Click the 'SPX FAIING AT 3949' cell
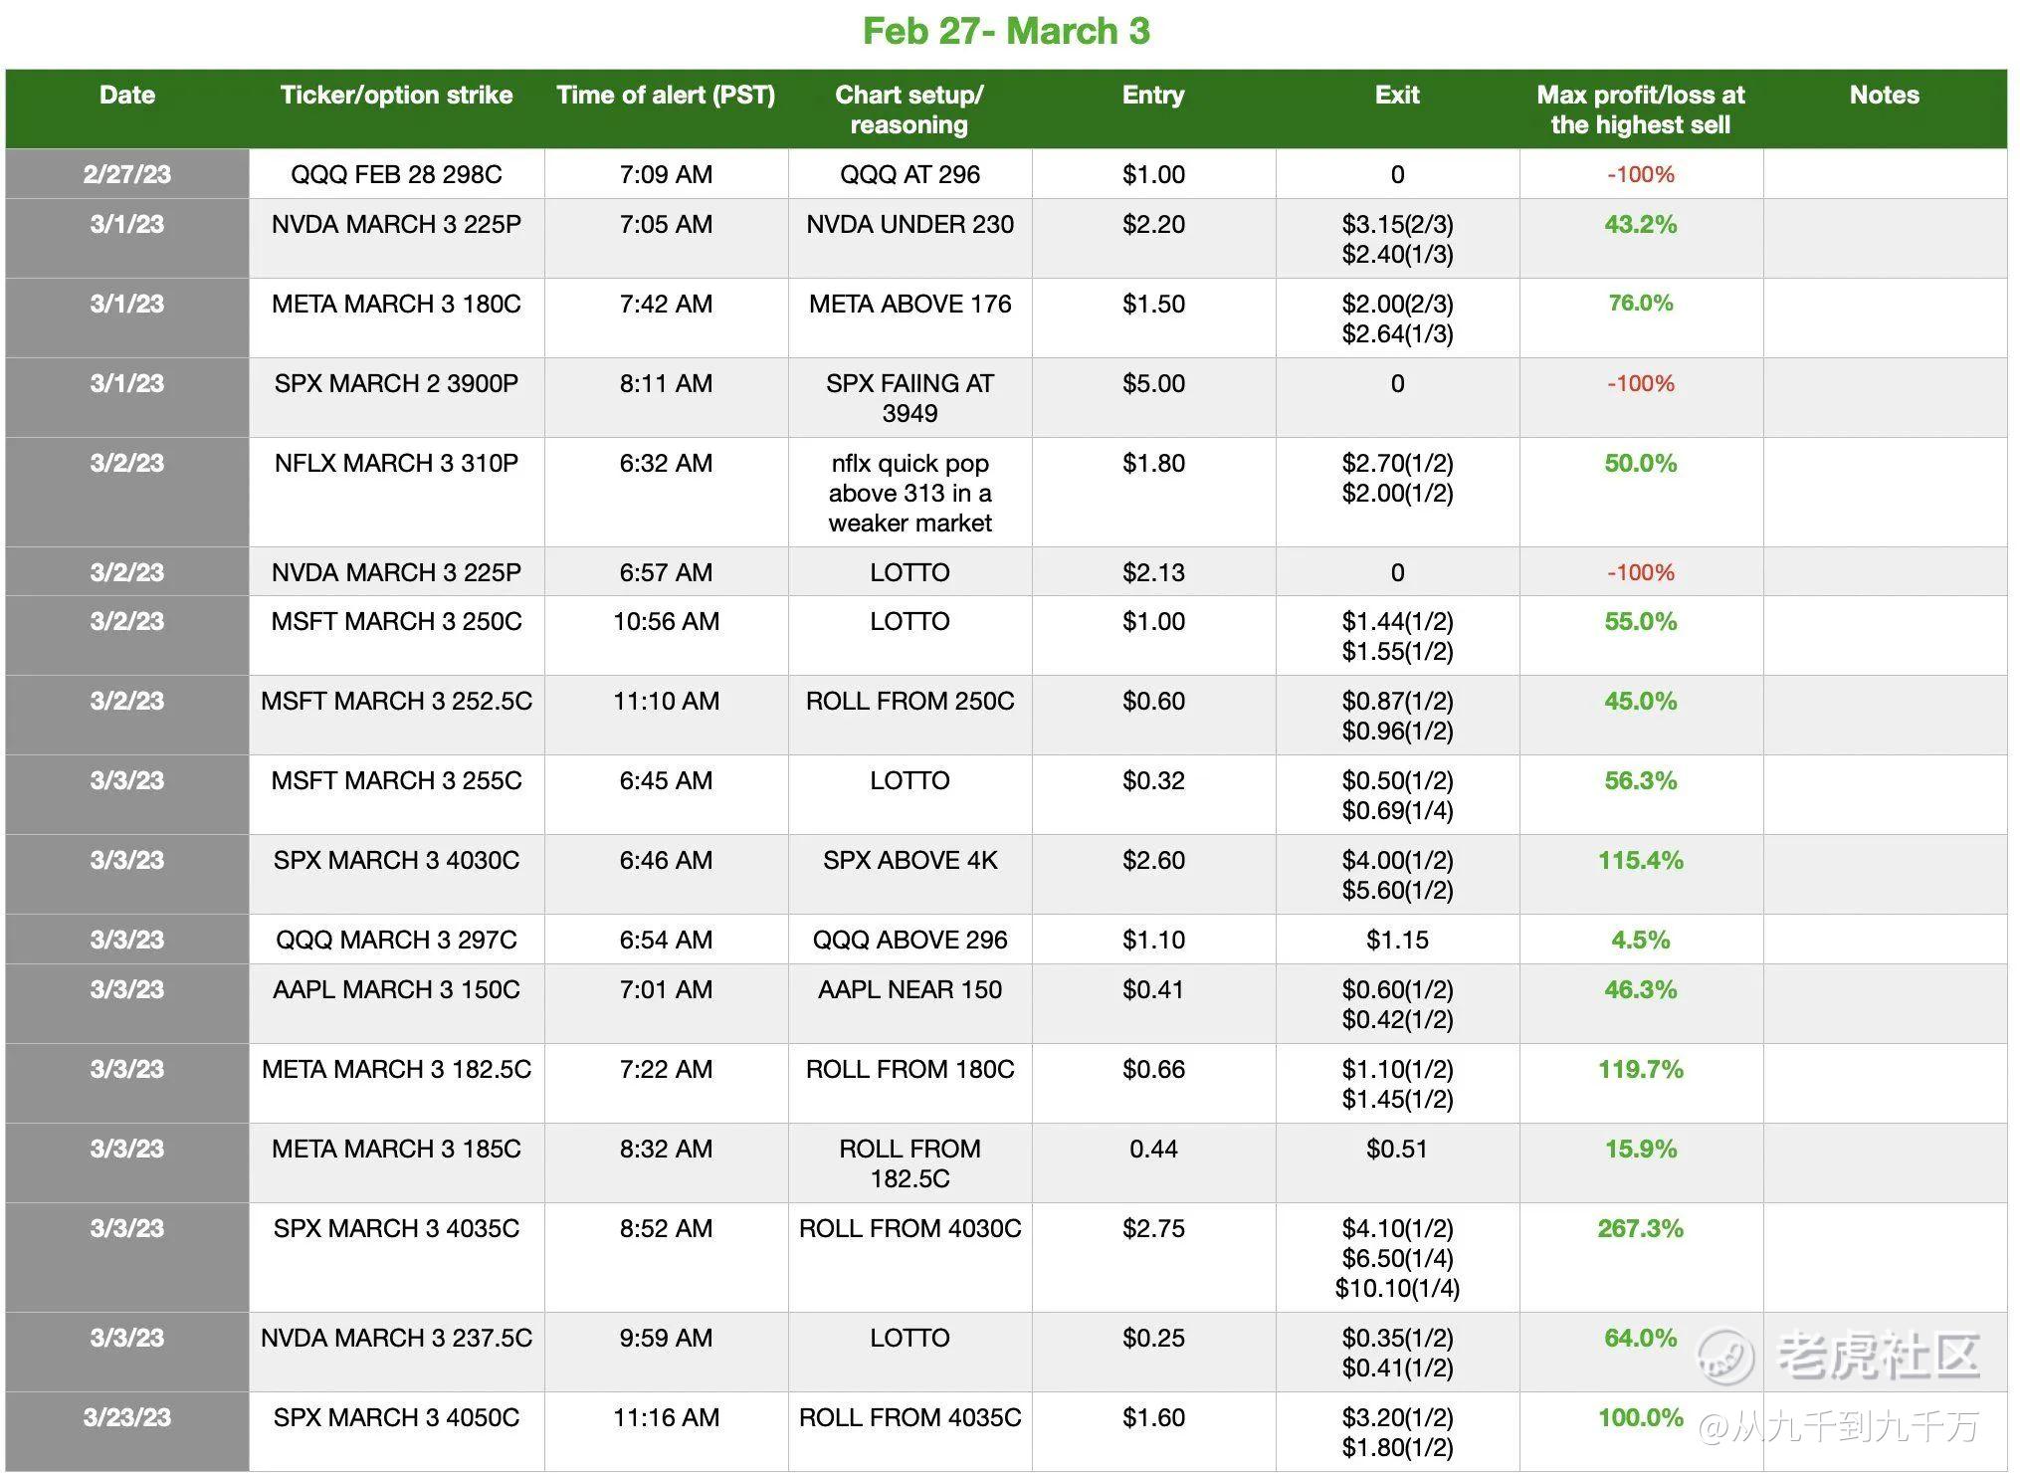 909,398
